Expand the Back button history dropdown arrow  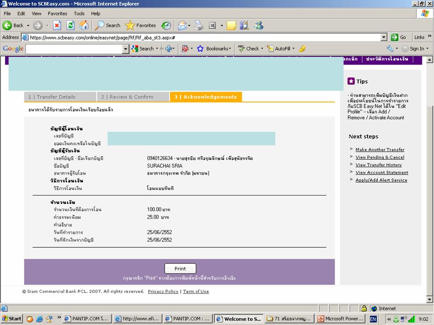(x=28, y=25)
